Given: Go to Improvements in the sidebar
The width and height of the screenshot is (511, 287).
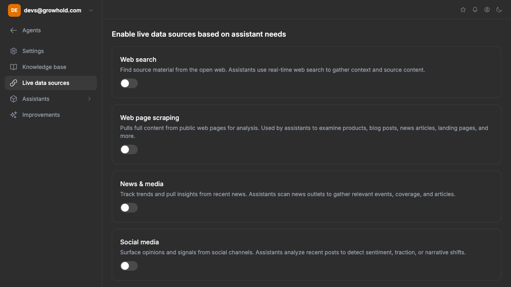Looking at the screenshot, I should tap(41, 115).
